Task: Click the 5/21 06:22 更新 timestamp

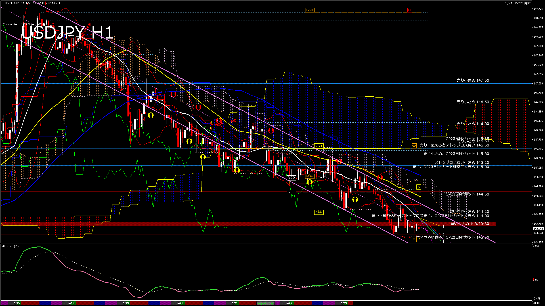Action: click(518, 3)
